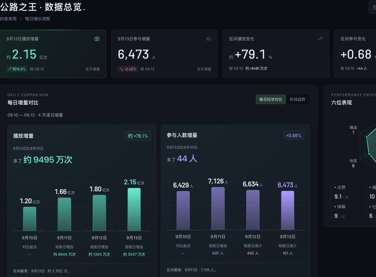Click 约 1305 万次 under 9月12日
This screenshot has height=277, width=376.
100,254
